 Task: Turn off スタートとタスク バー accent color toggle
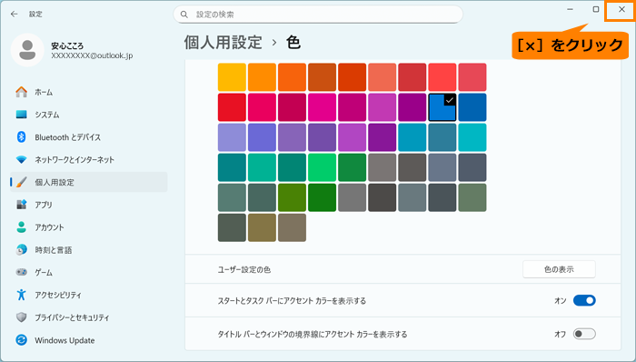click(584, 301)
